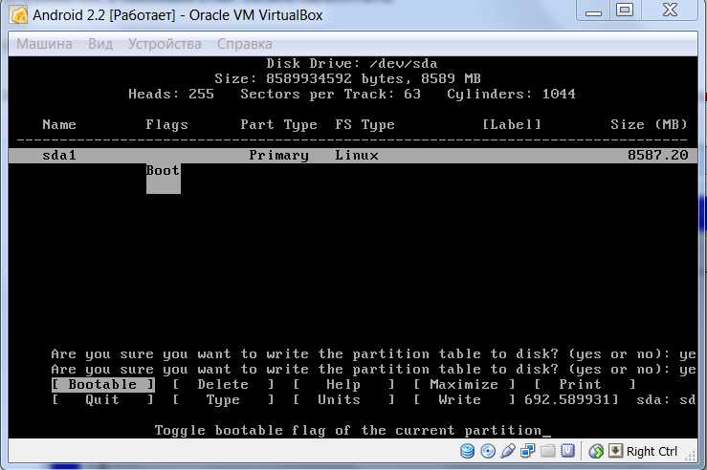This screenshot has width=707, height=470.
Task: Expand the Устройства menu
Action: pyautogui.click(x=165, y=44)
